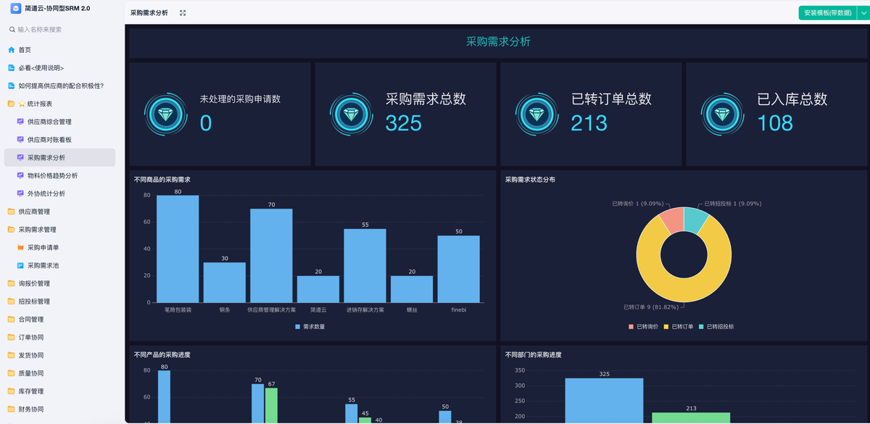This screenshot has width=870, height=424.
Task: Click the diamond icon on 采购需求总数 card
Action: [x=351, y=114]
